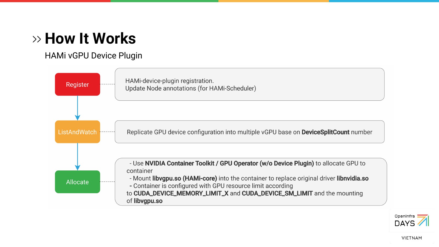Click the bold 'DeviceSplitCount' word
439x247 pixels.
tap(325, 132)
